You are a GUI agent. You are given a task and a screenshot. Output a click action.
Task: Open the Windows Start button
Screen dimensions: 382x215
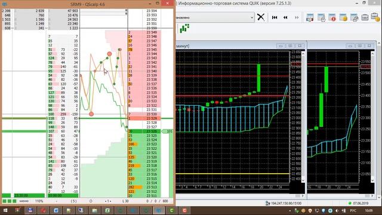point(5,210)
